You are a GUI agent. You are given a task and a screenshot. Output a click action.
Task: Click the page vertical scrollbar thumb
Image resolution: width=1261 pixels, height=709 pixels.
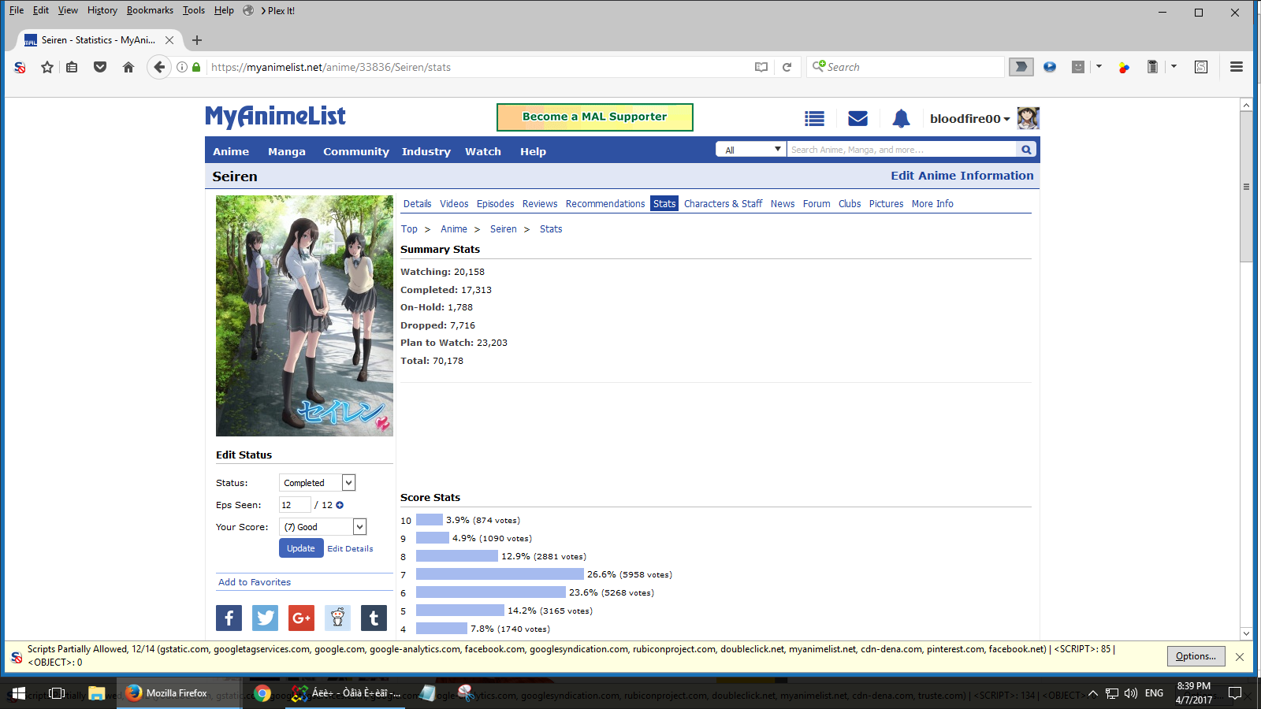pos(1246,186)
